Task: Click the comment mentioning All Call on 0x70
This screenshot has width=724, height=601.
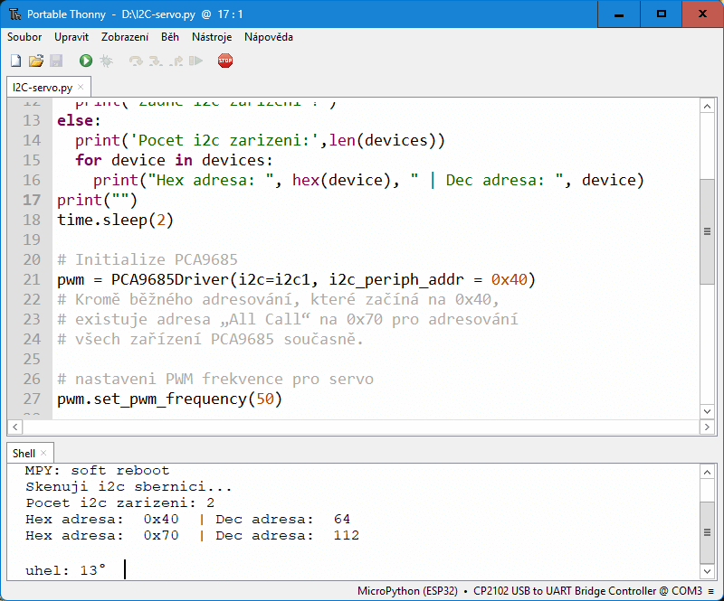Action: [287, 319]
